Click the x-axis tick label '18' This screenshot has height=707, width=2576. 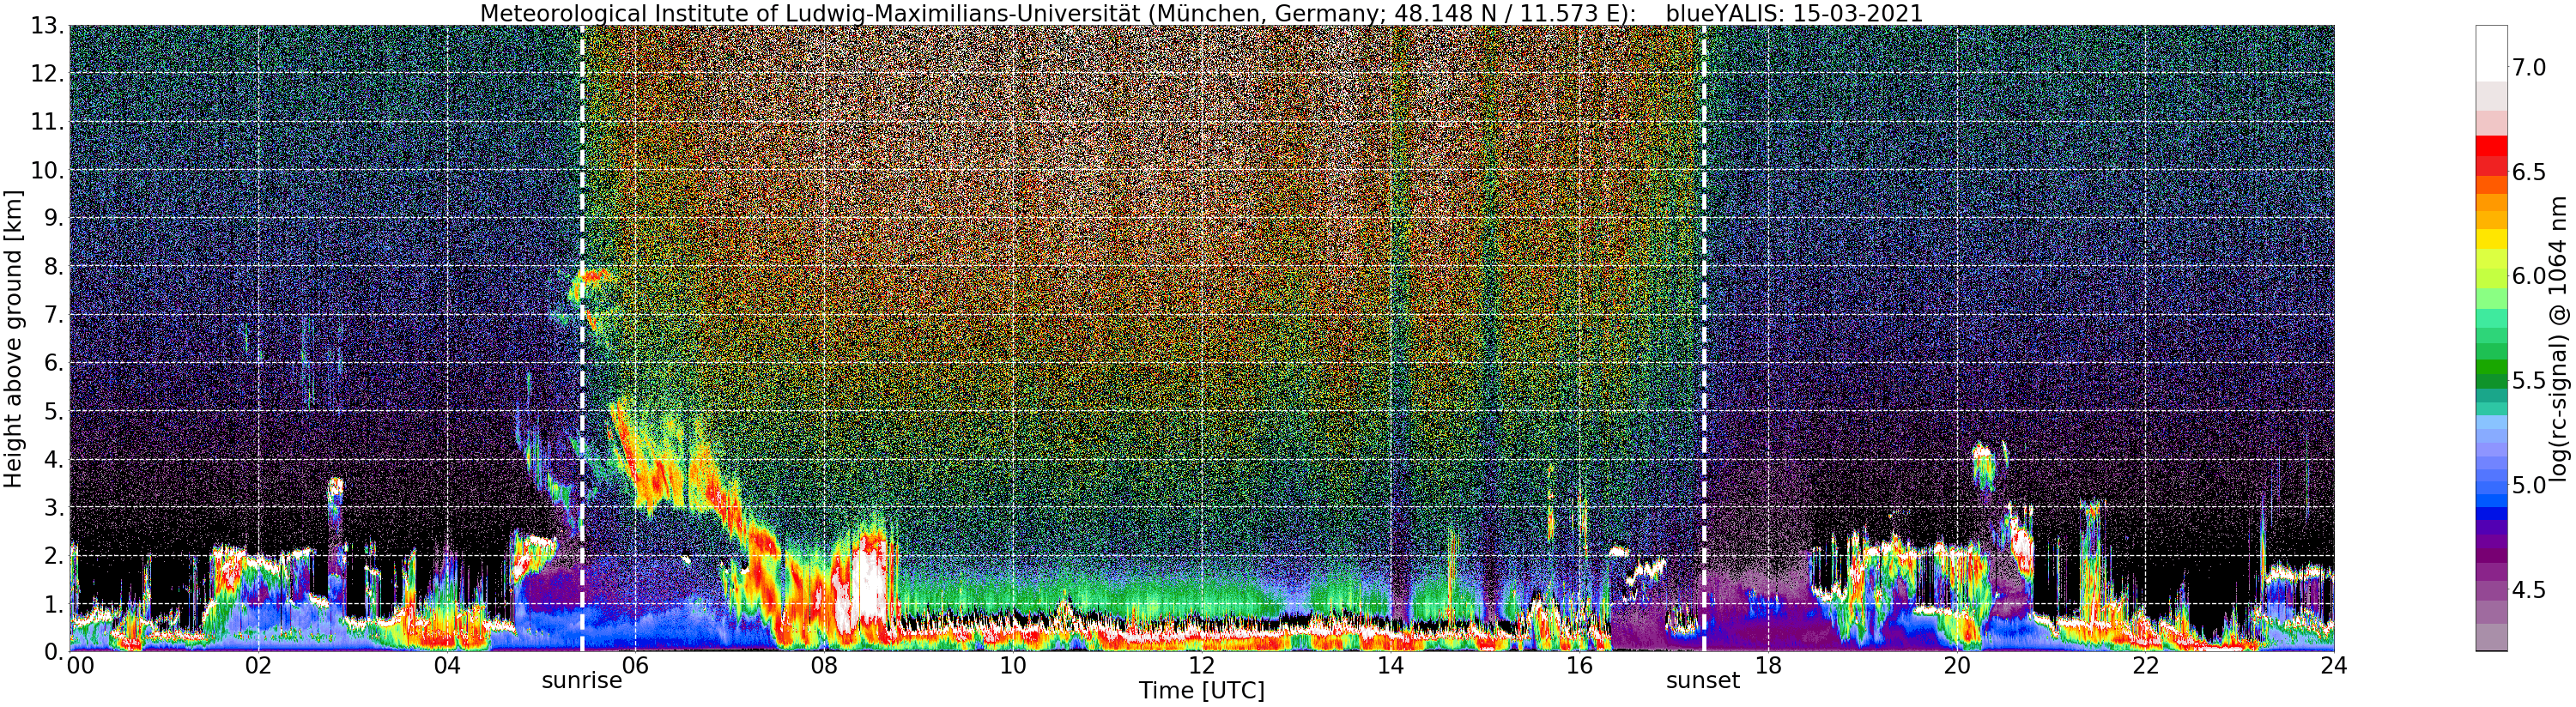[x=1768, y=667]
